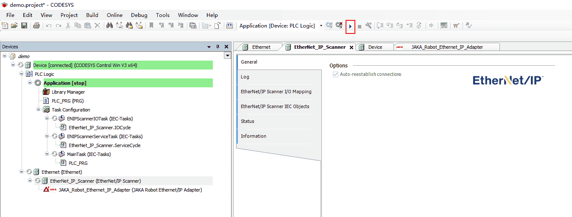Click the Logout gear icon with red X

coord(339,26)
